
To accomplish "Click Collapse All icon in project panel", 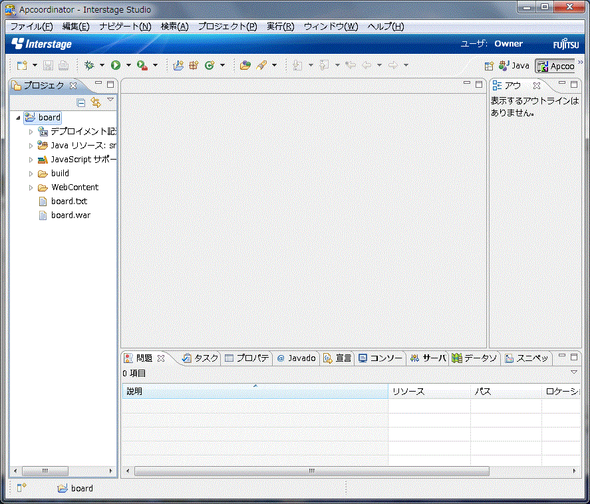I will [81, 102].
